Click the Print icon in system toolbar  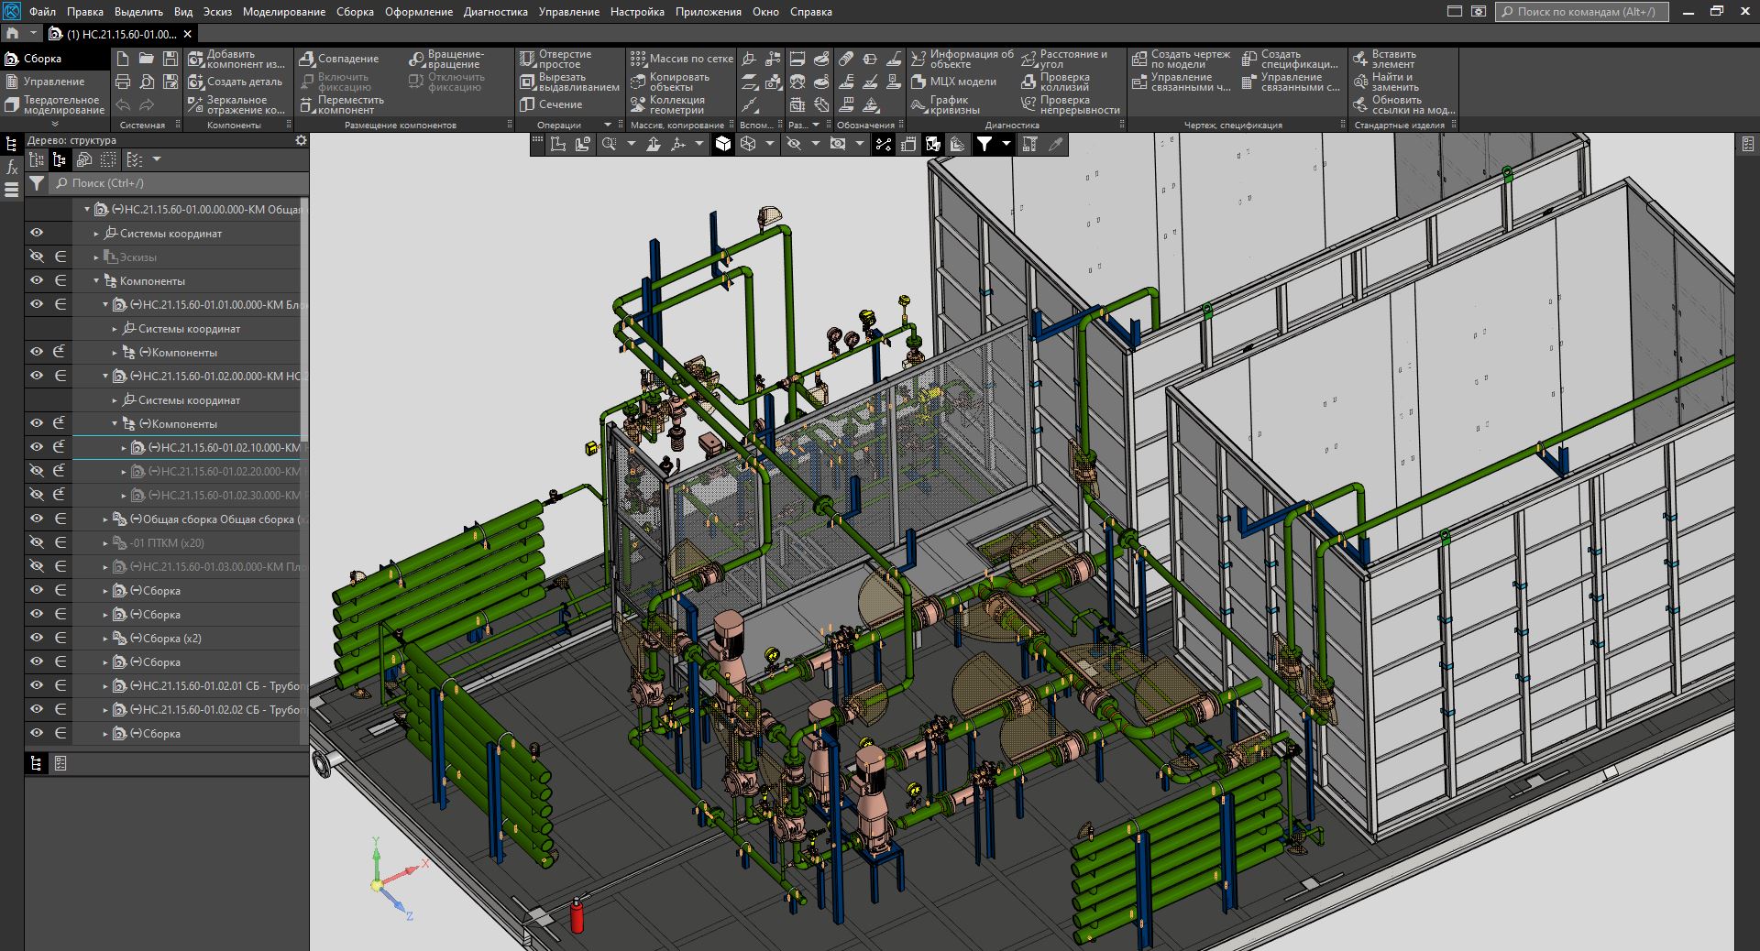coord(123,82)
